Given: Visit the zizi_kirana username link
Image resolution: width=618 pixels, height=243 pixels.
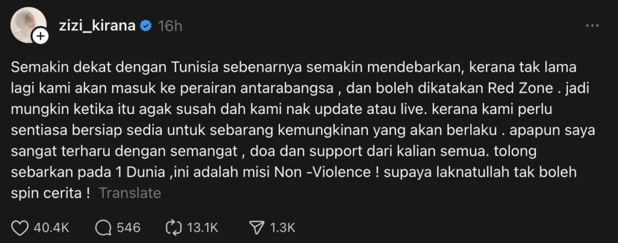Looking at the screenshot, I should pos(97,26).
